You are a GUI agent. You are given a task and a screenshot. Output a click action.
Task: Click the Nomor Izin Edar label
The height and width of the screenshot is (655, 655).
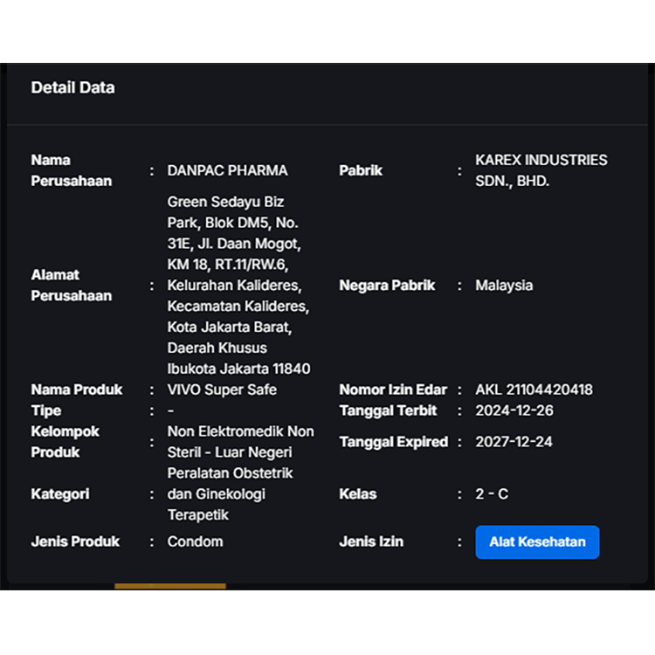pos(393,390)
